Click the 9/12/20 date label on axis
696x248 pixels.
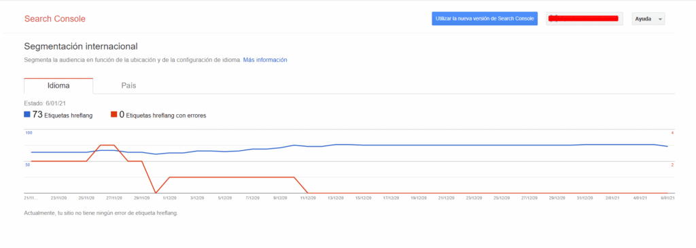(280, 198)
